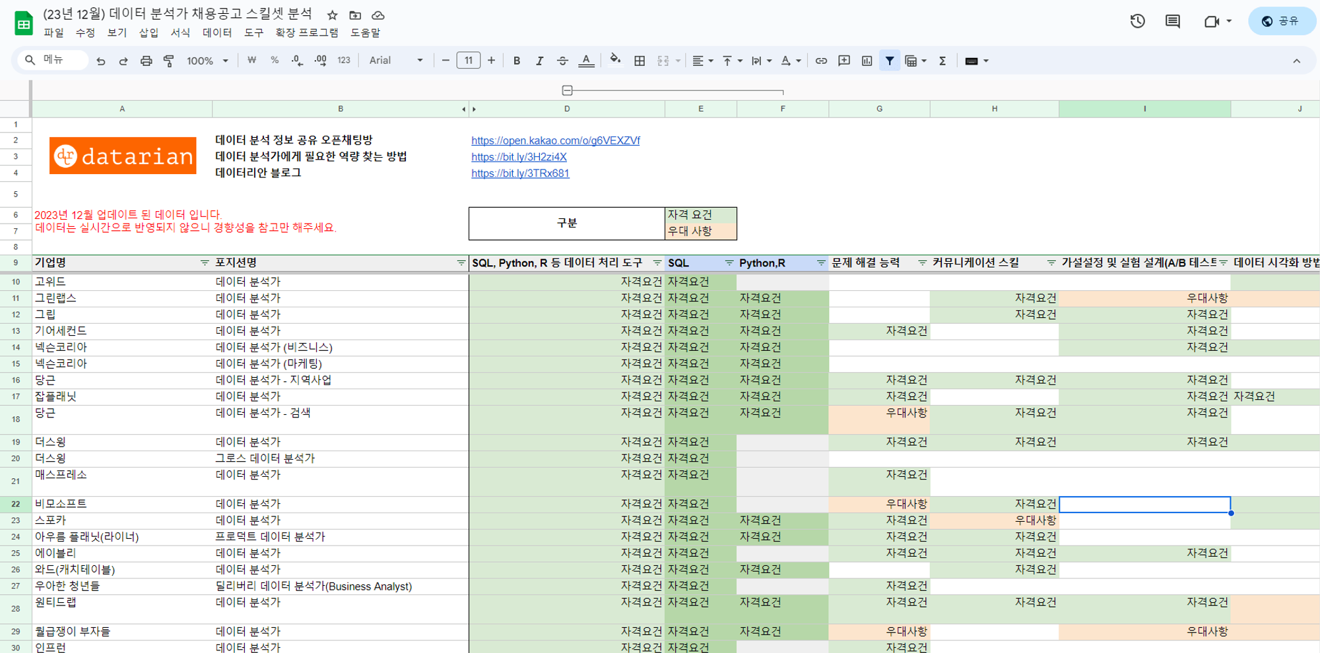Click the insert link icon
Screen dimensions: 1320x653
tap(821, 61)
